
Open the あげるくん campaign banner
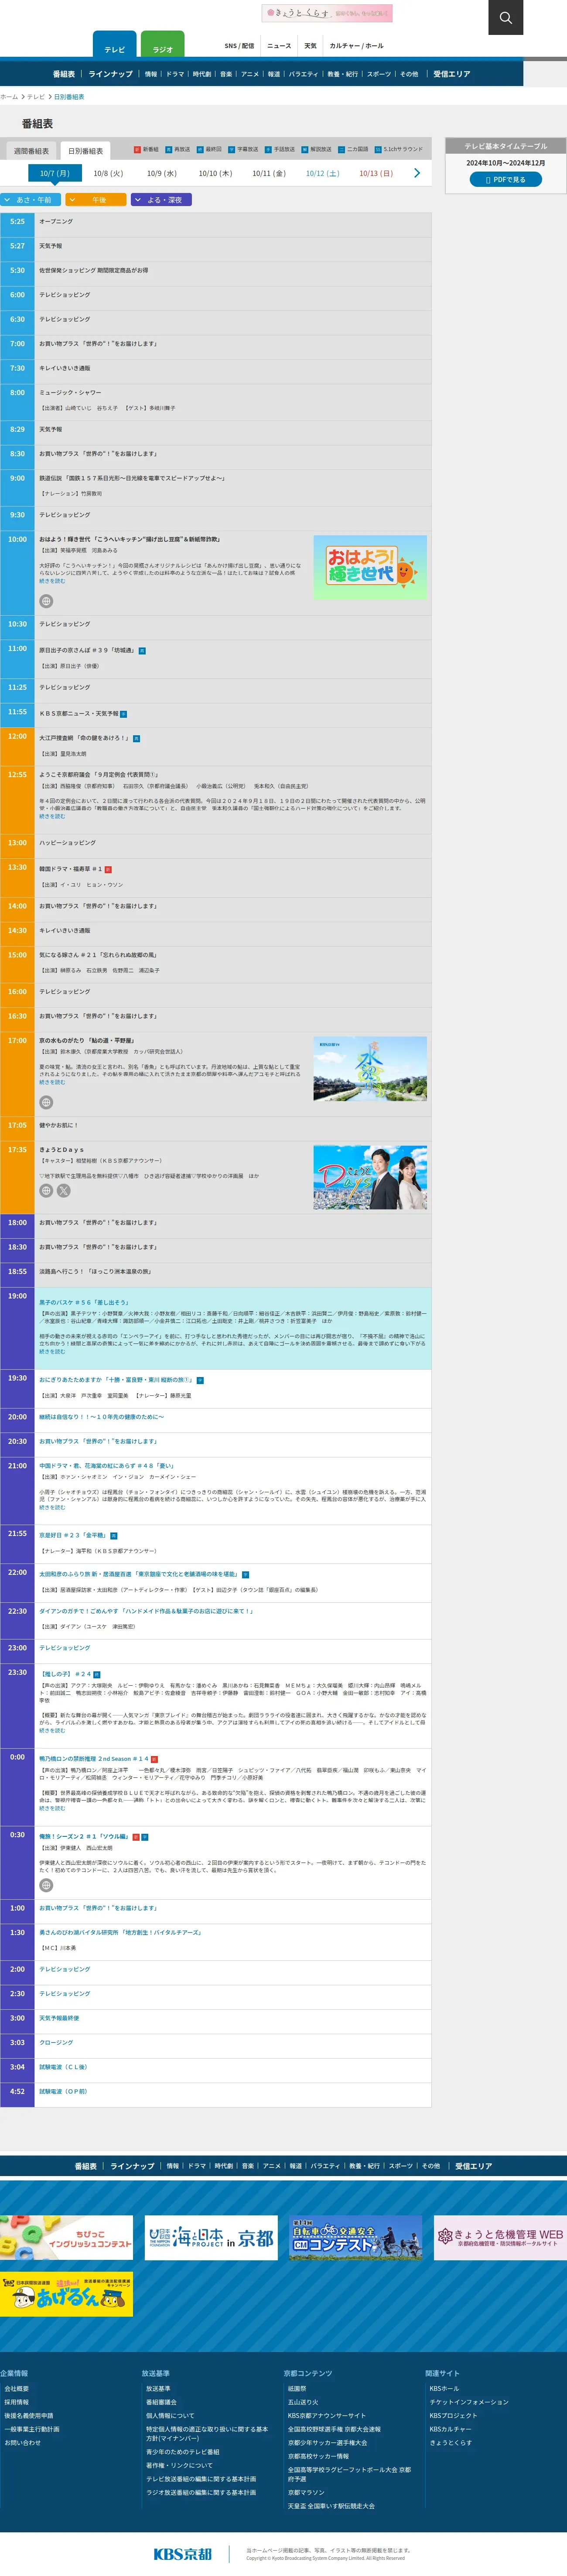tap(66, 2293)
